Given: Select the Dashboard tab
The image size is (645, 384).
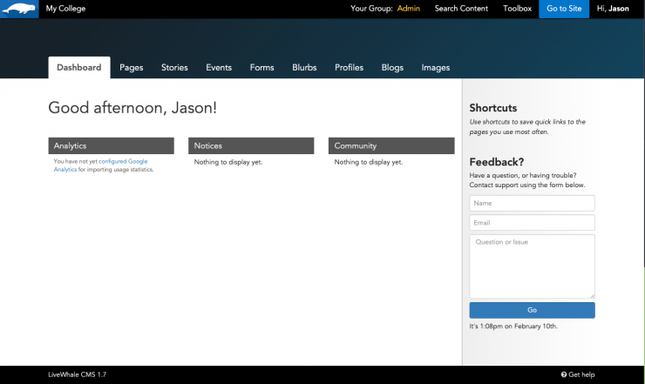Looking at the screenshot, I should [x=79, y=68].
